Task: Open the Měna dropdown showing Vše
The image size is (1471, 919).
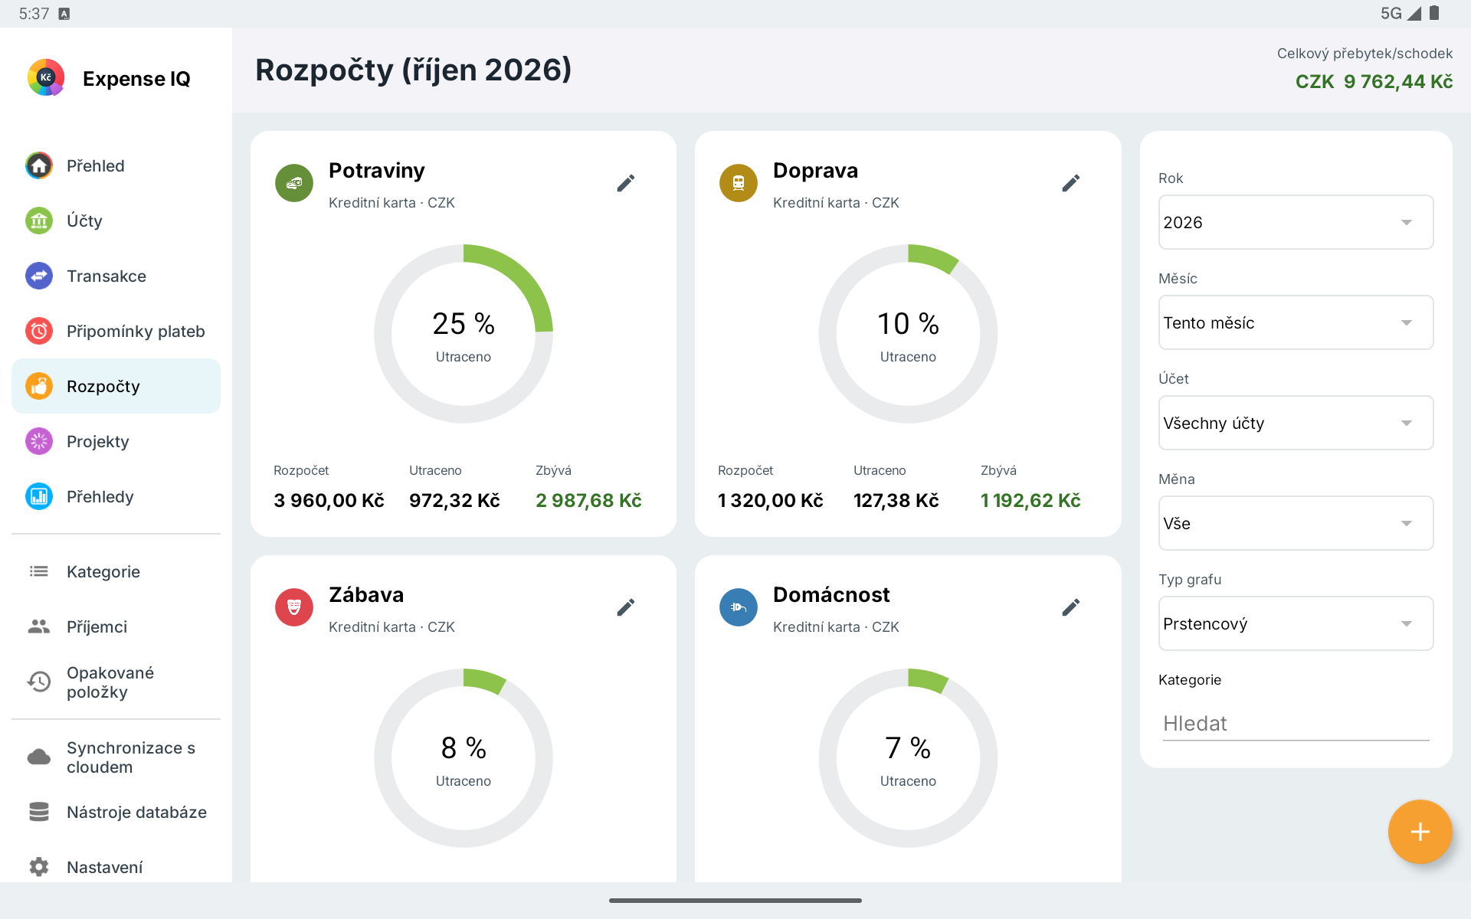Action: tap(1296, 523)
